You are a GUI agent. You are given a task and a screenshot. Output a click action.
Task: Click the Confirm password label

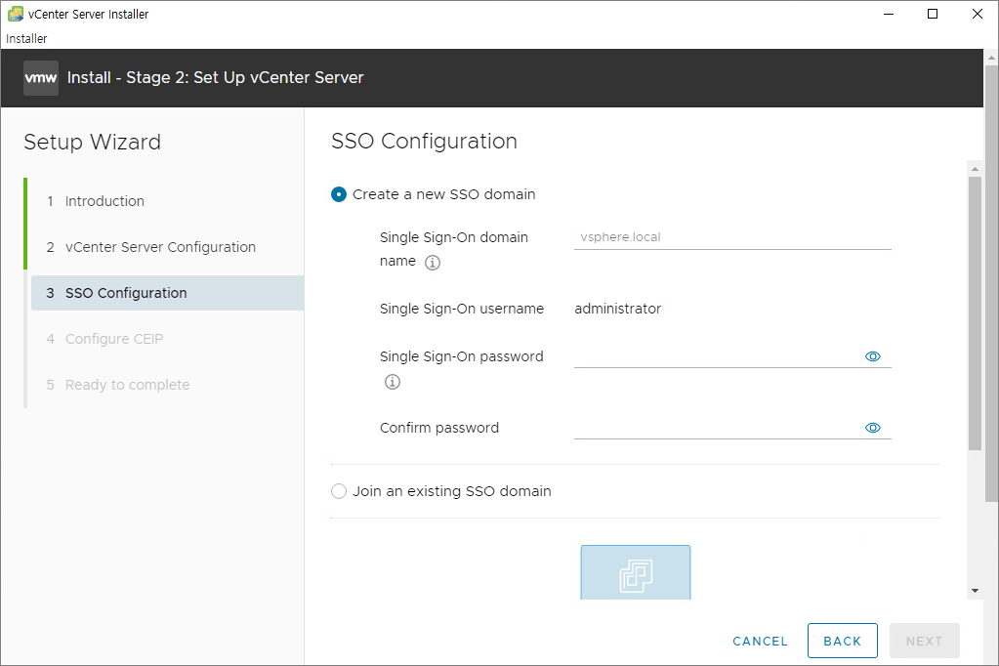[x=439, y=428]
